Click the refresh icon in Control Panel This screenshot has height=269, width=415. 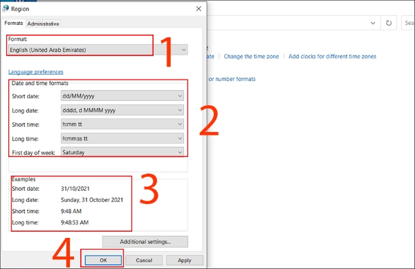pyautogui.click(x=389, y=23)
